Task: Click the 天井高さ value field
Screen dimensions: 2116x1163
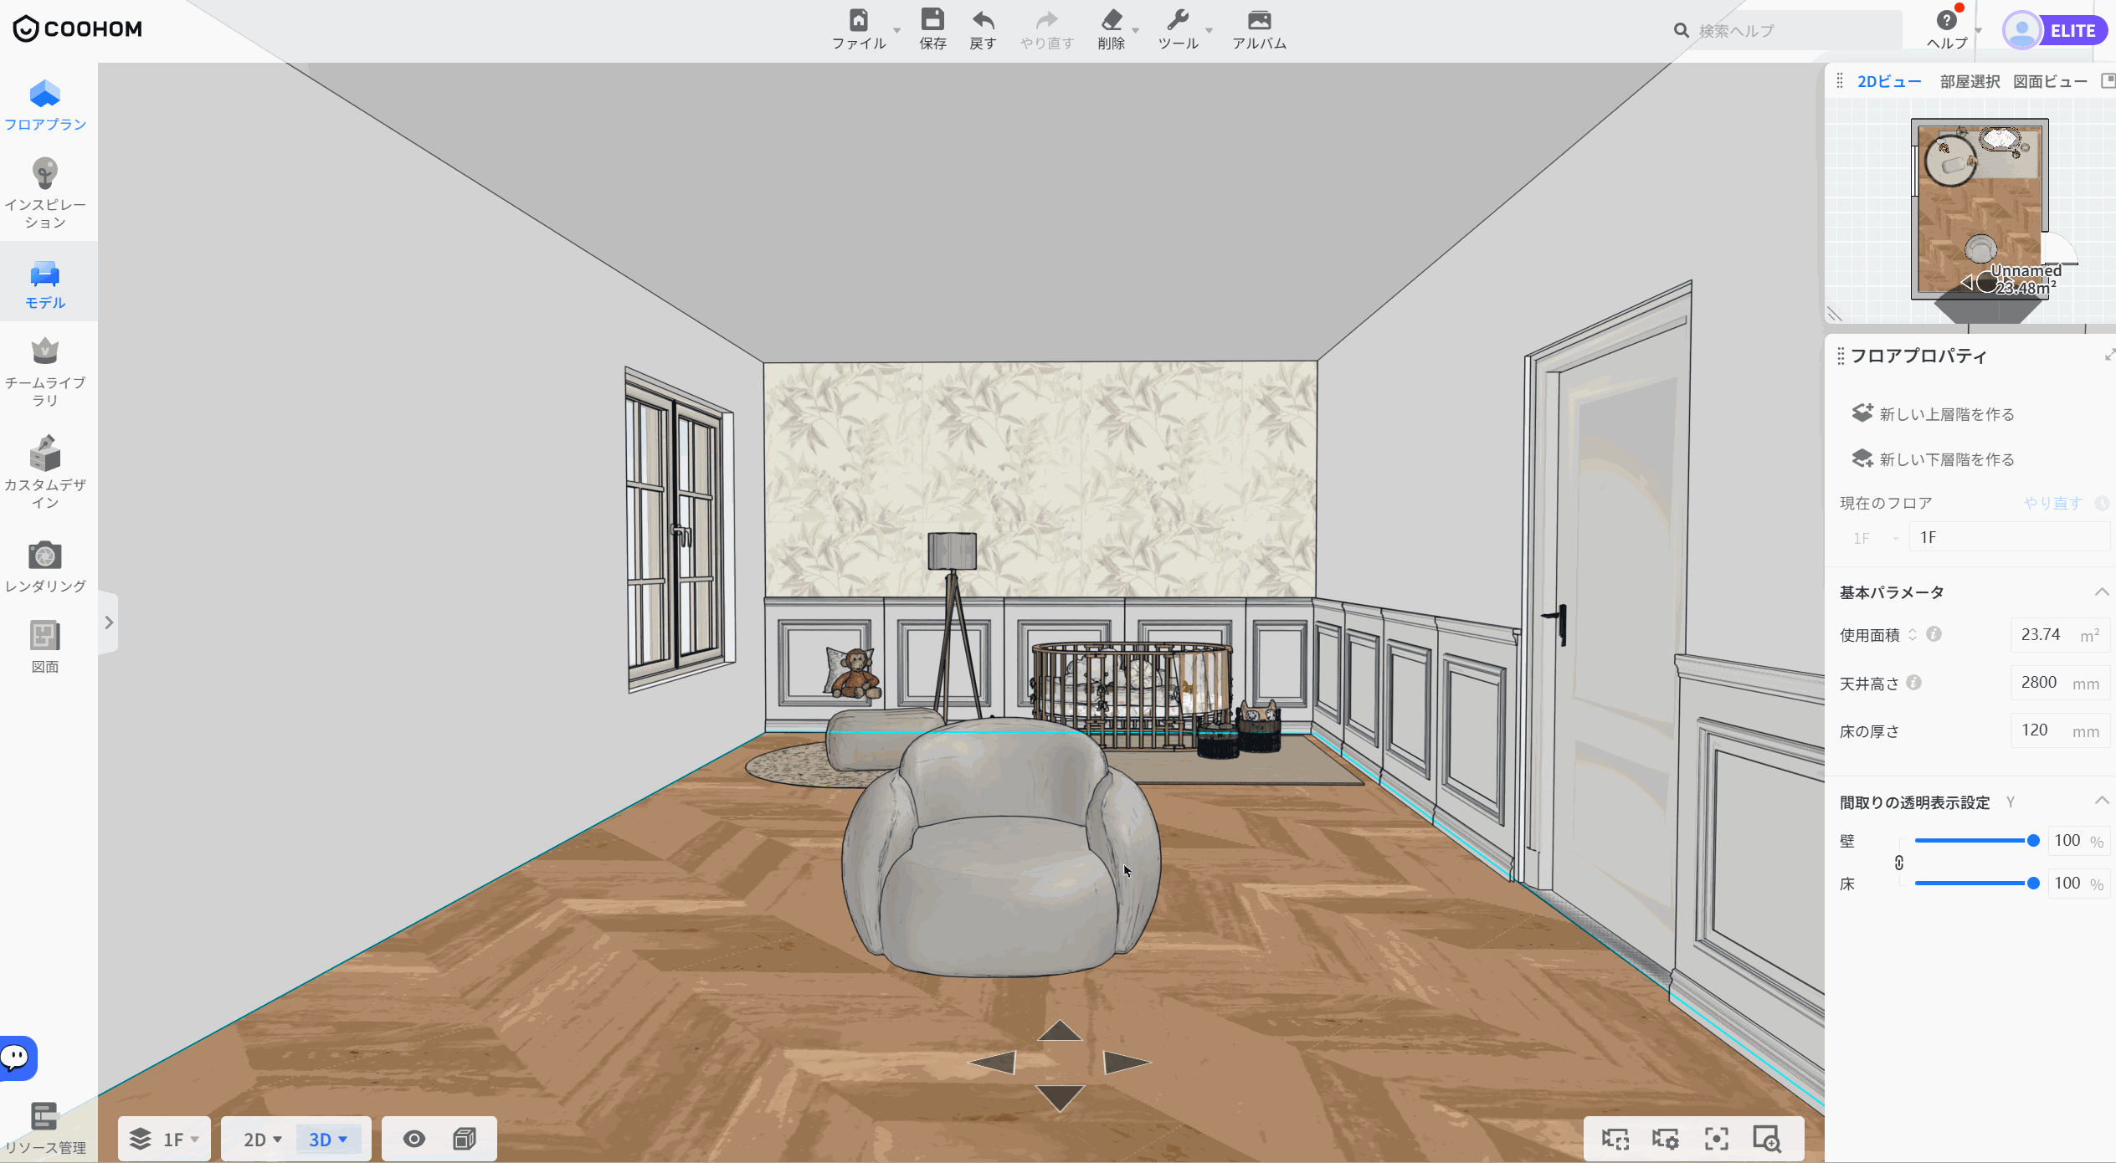Action: tap(2060, 683)
